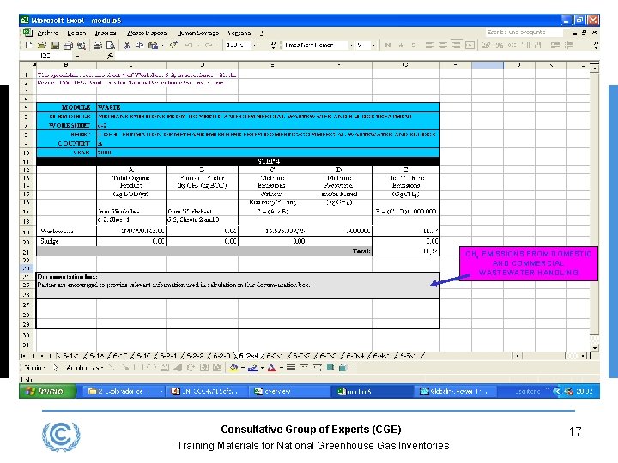Click the Open file icon
Screen dimensions: 618x463
(42, 45)
